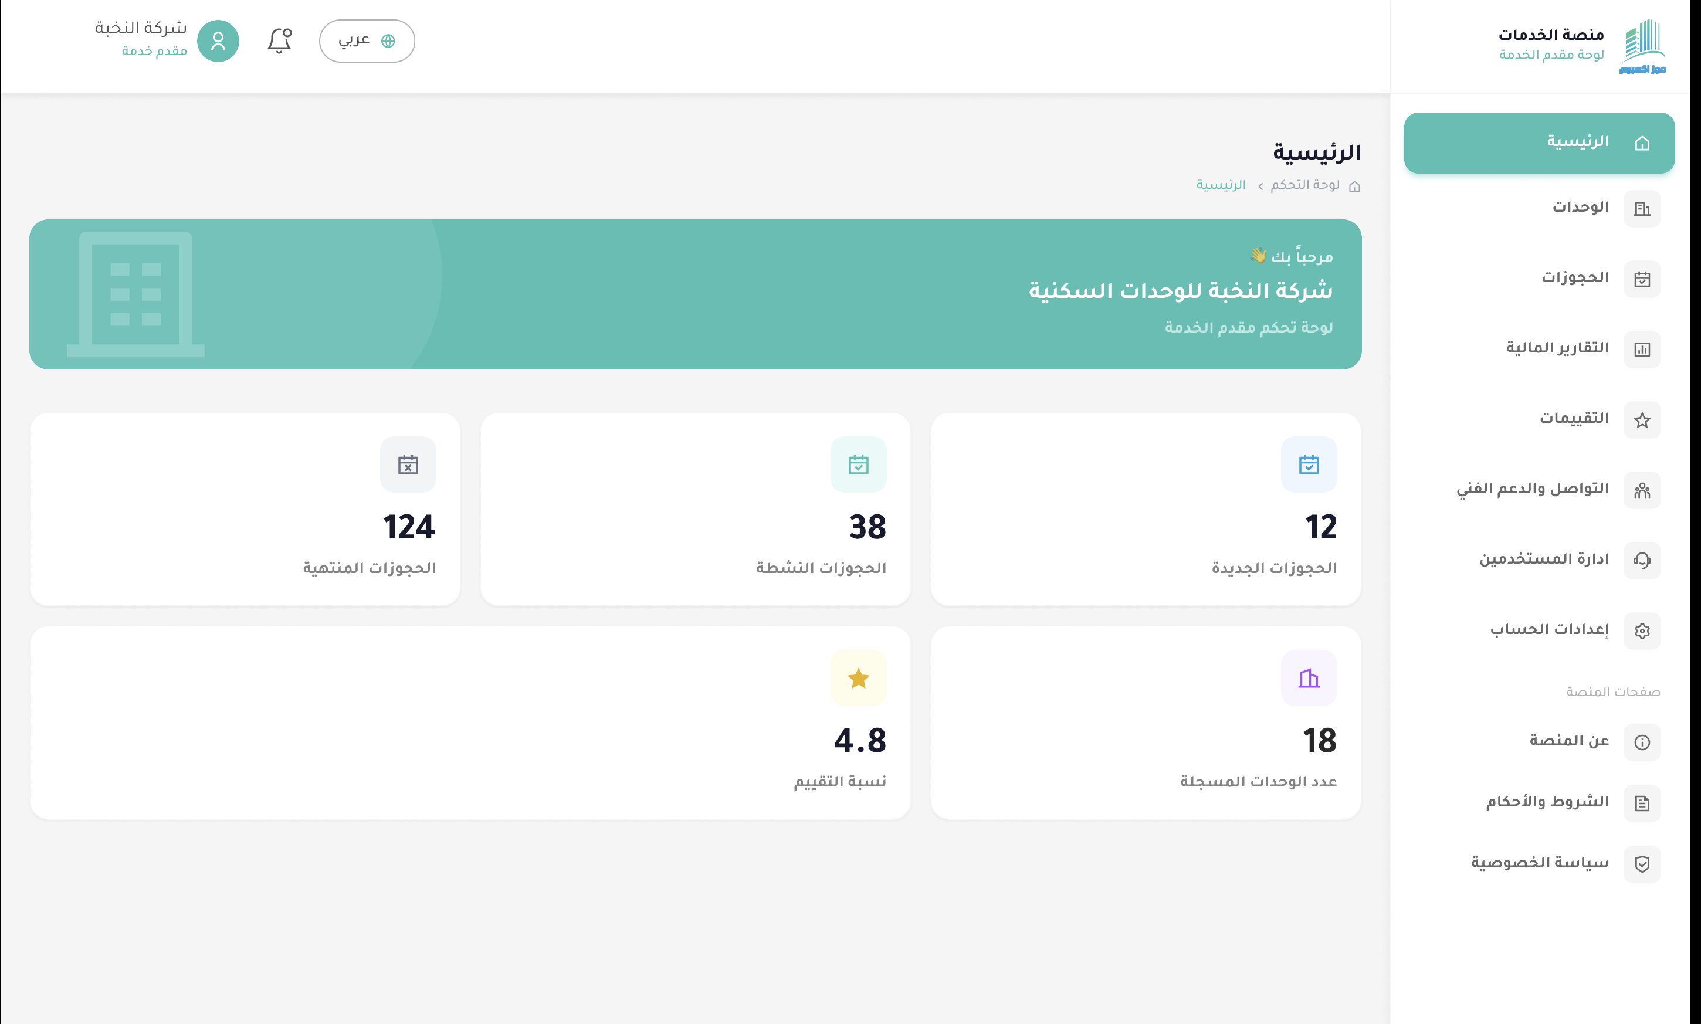Open التقارير المالية sidebar item
Screen dimensions: 1701x1024
(1539, 348)
